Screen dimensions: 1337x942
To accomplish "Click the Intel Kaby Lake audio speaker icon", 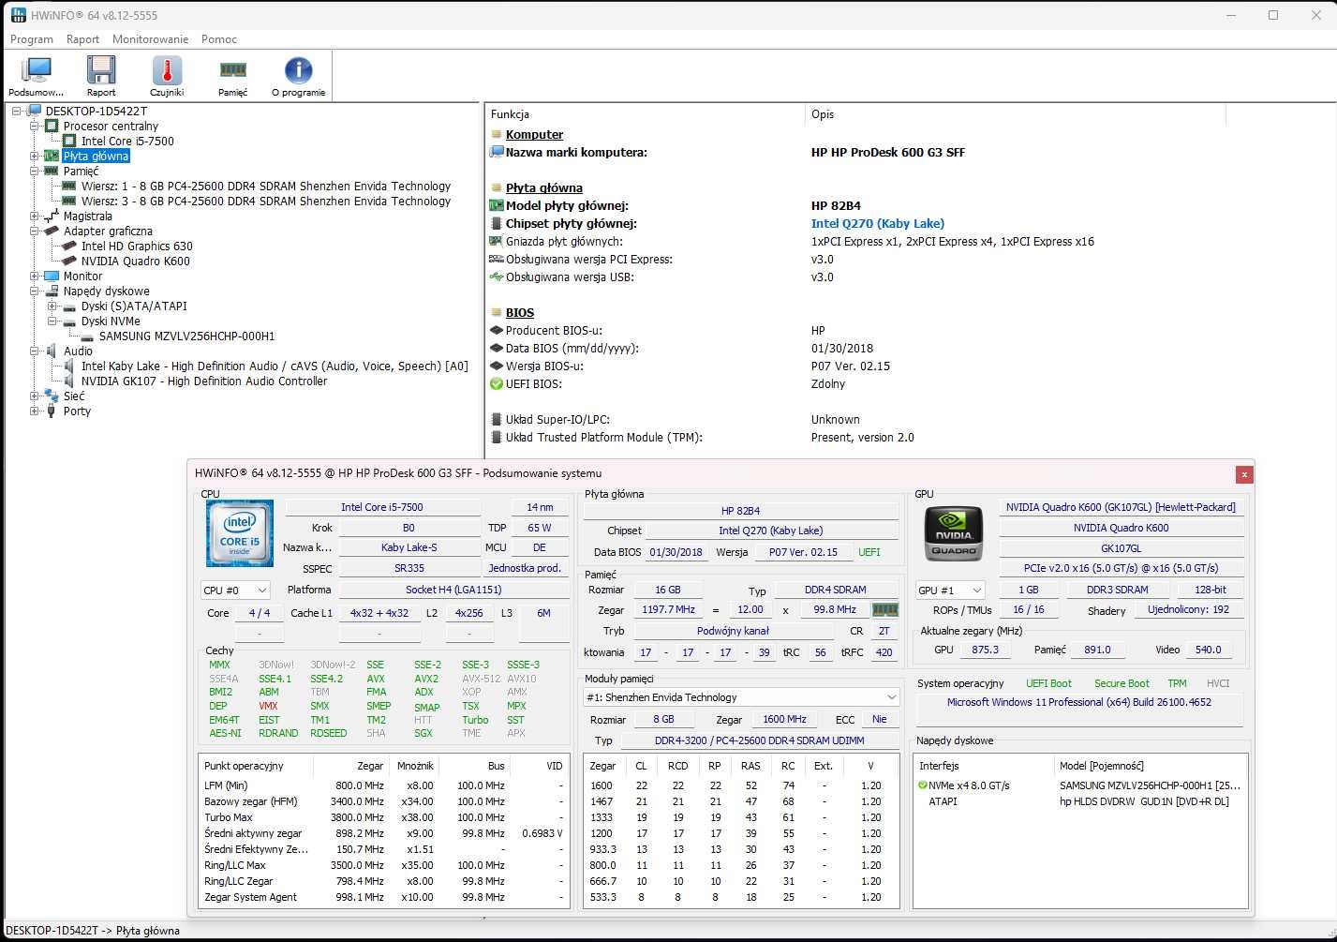I will 69,366.
